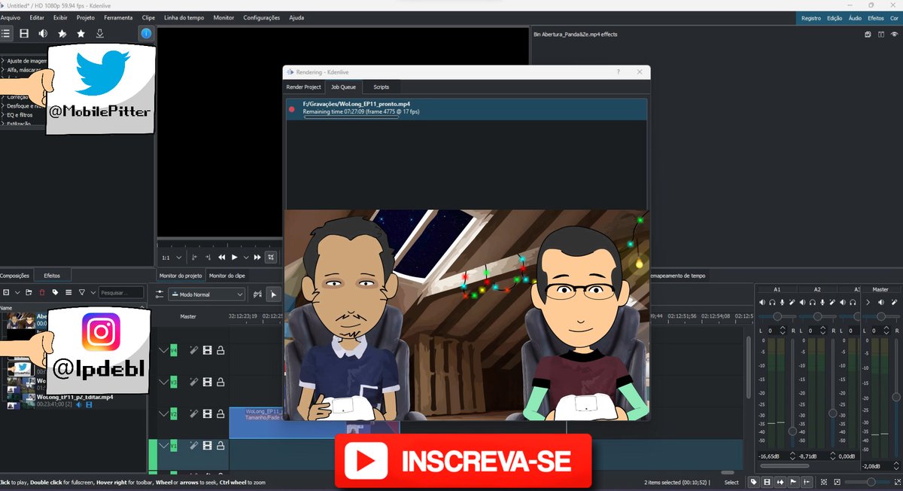This screenshot has width=903, height=491.
Task: Show main effects list view
Action: coord(5,33)
